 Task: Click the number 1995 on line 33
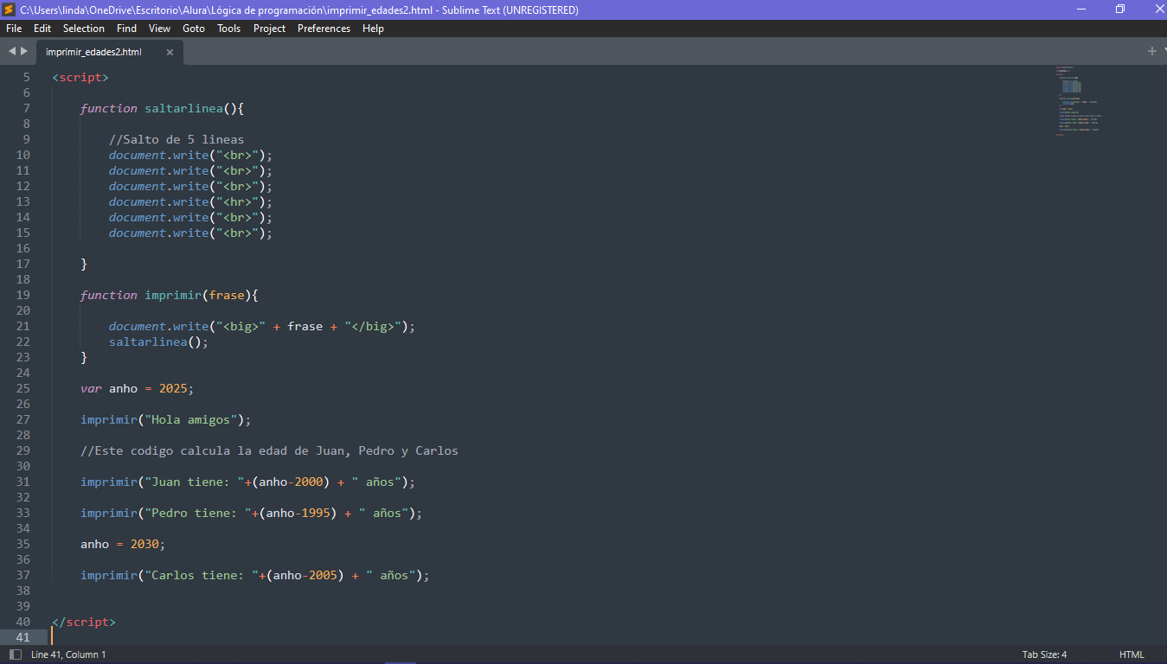[317, 513]
